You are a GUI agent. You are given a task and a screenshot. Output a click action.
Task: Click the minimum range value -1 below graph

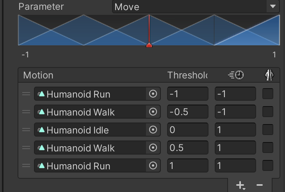tap(25, 55)
